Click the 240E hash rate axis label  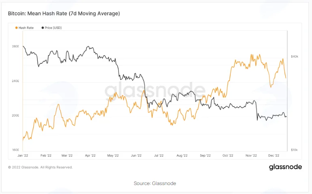15,81
